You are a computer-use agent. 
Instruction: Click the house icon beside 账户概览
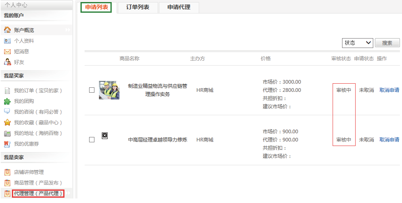coord(7,30)
